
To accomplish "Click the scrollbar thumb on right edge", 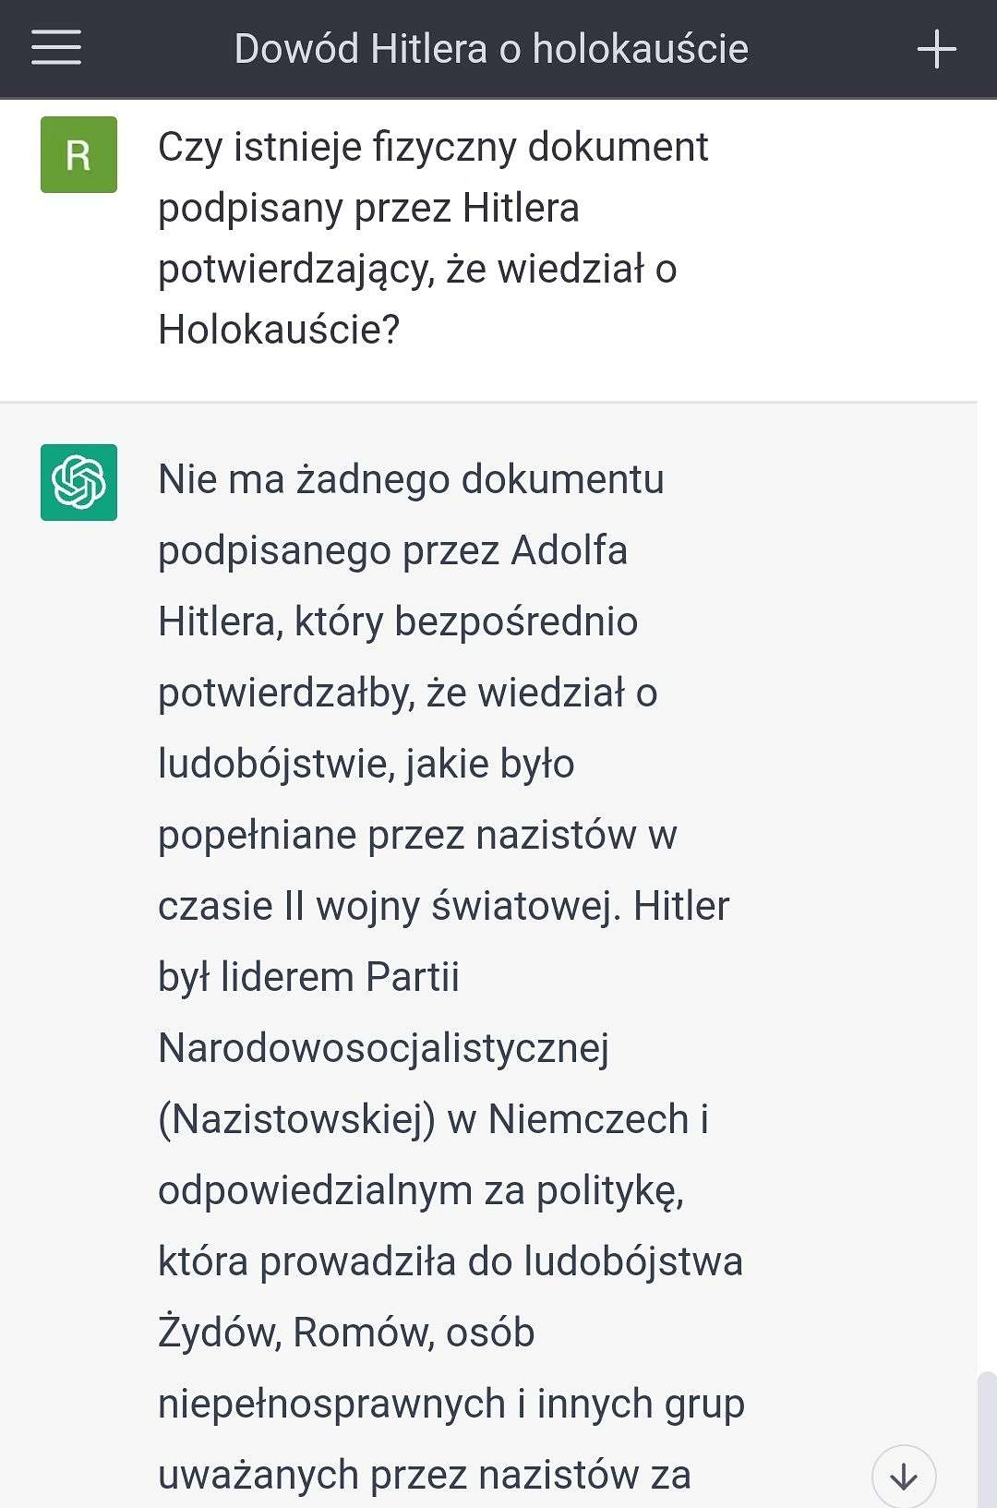I will [x=987, y=1440].
